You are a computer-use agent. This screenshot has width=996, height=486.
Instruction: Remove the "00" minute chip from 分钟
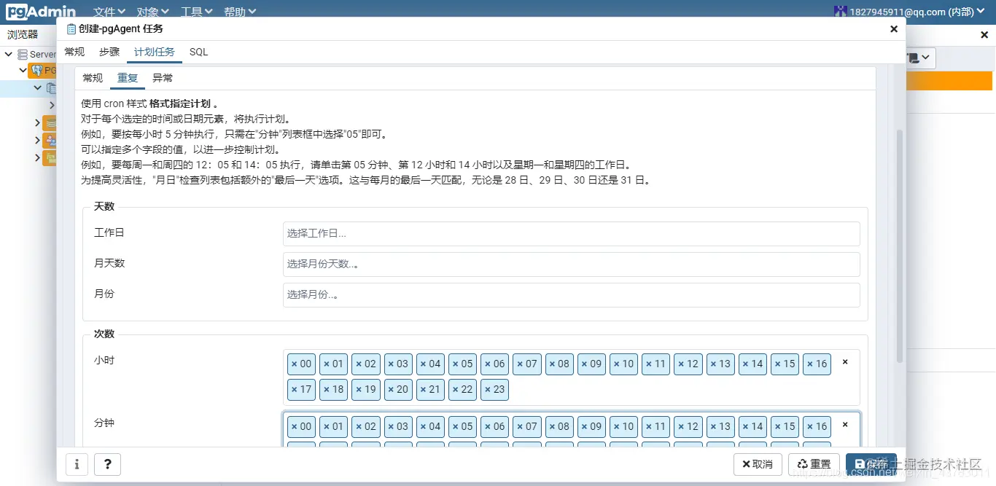pyautogui.click(x=295, y=426)
